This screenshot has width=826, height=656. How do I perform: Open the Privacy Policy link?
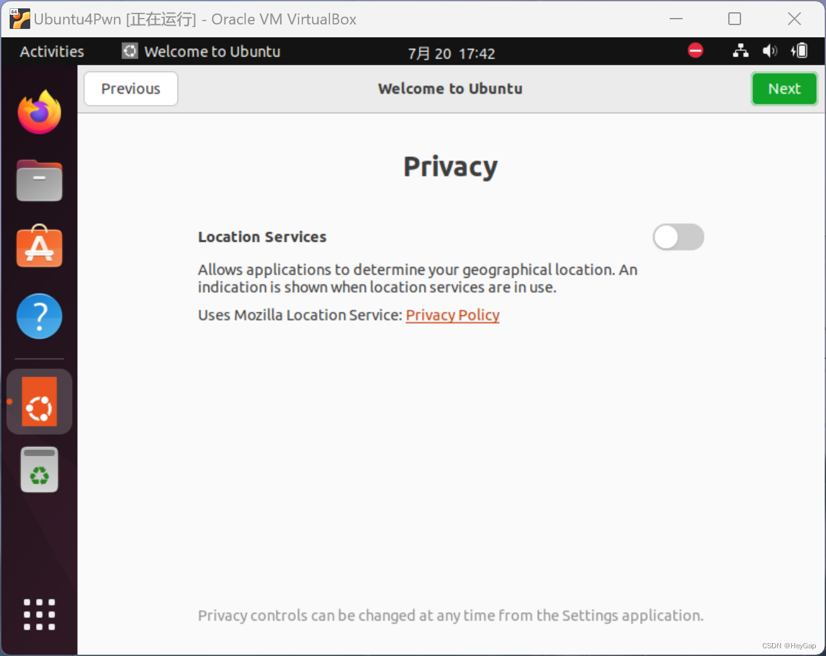click(x=452, y=315)
